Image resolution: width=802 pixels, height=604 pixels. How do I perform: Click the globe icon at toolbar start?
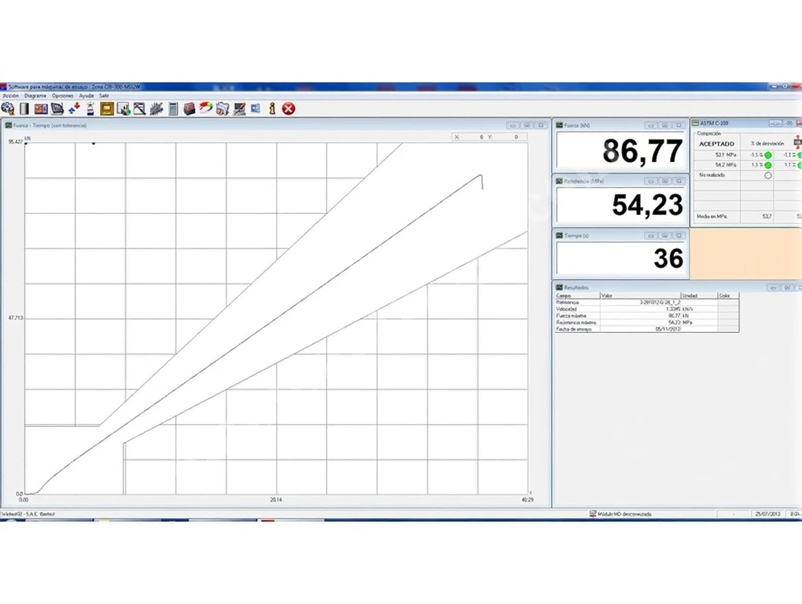point(8,108)
